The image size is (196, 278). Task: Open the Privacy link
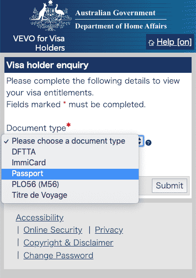(x=109, y=230)
